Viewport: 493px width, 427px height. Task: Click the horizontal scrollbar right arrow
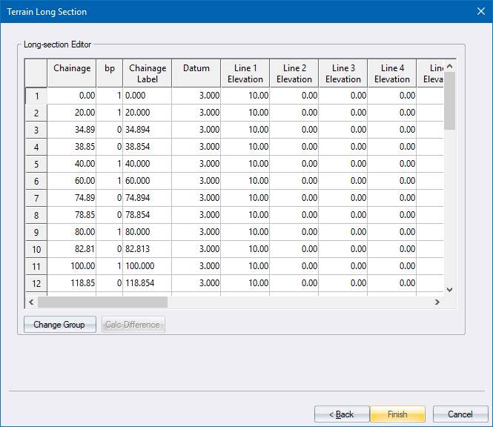(438, 302)
